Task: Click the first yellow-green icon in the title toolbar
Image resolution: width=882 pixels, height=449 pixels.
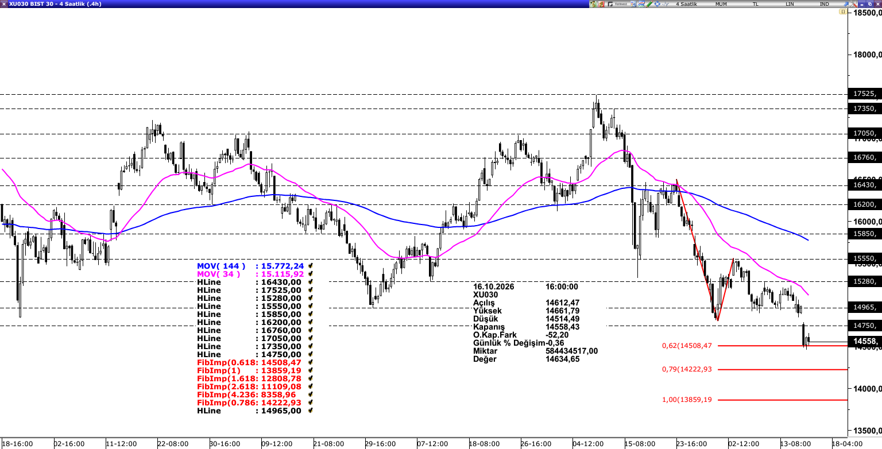Action: coord(593,4)
